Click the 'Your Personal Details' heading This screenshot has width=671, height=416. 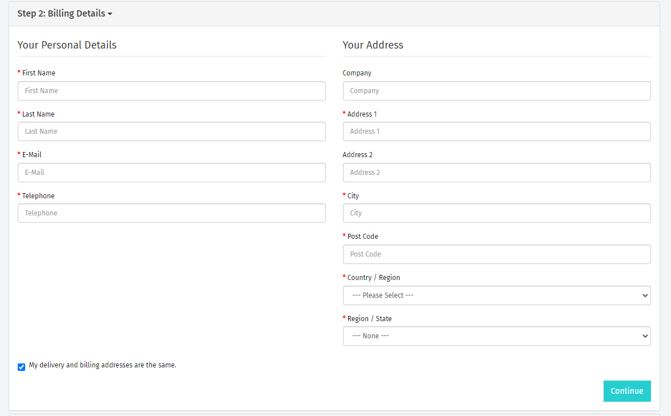pyautogui.click(x=67, y=45)
